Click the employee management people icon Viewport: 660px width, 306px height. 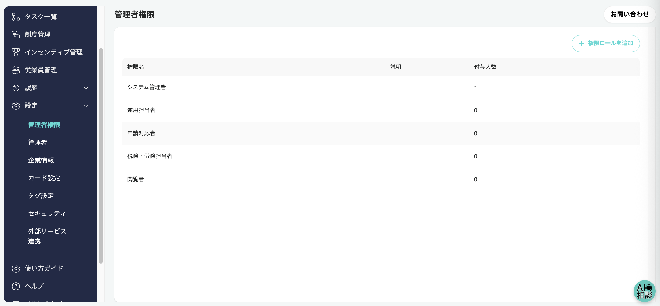[x=16, y=70]
